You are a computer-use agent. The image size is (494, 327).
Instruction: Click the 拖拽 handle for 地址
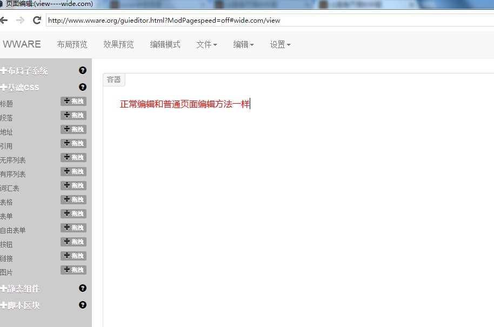pyautogui.click(x=74, y=129)
